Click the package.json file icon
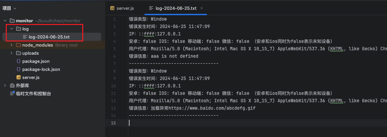The width and height of the screenshot is (387, 137). coord(19,61)
